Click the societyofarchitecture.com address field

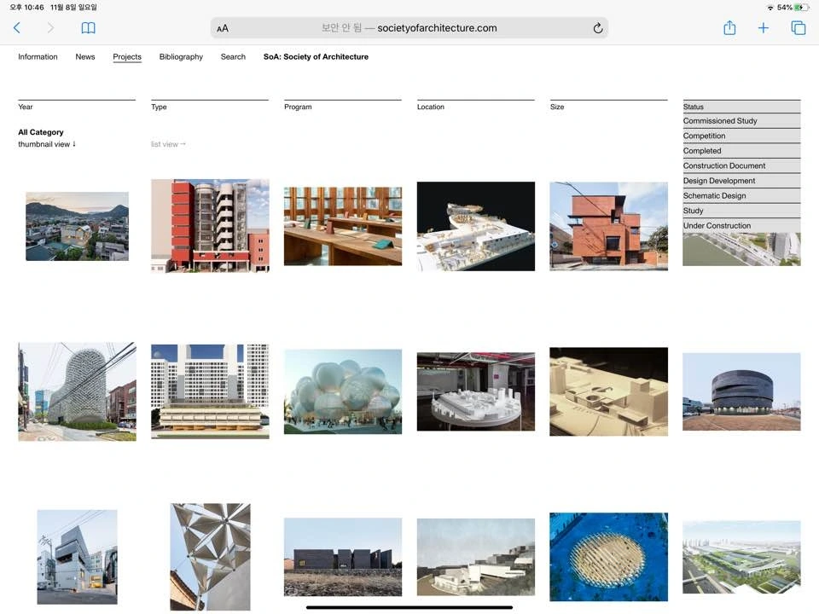(409, 28)
